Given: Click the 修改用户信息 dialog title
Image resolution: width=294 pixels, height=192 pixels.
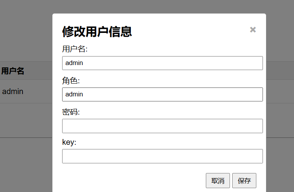Looking at the screenshot, I should coord(97,32).
